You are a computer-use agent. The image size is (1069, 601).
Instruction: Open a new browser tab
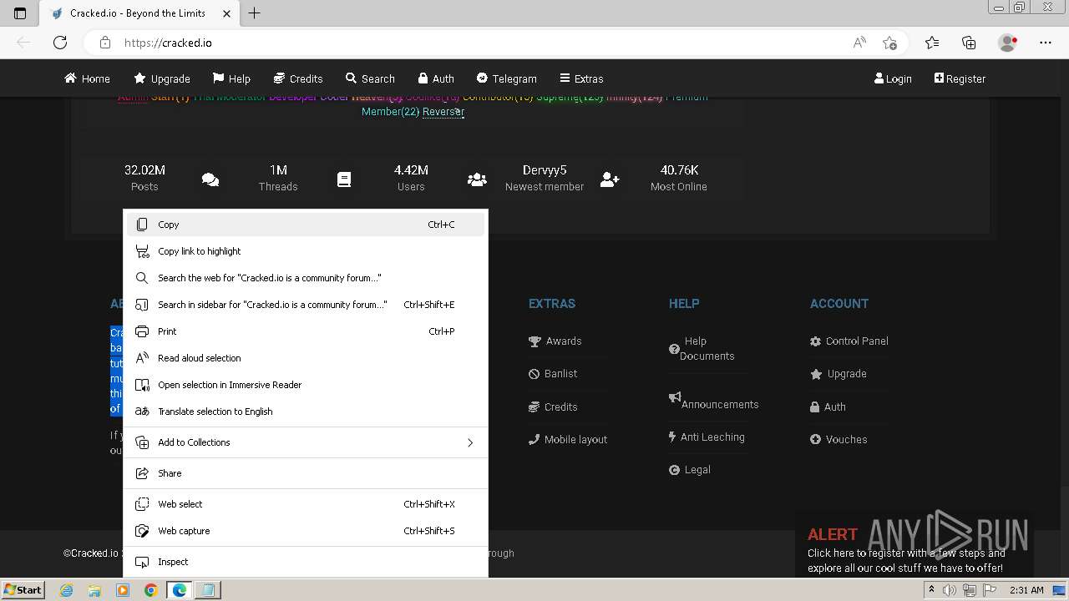pyautogui.click(x=255, y=13)
